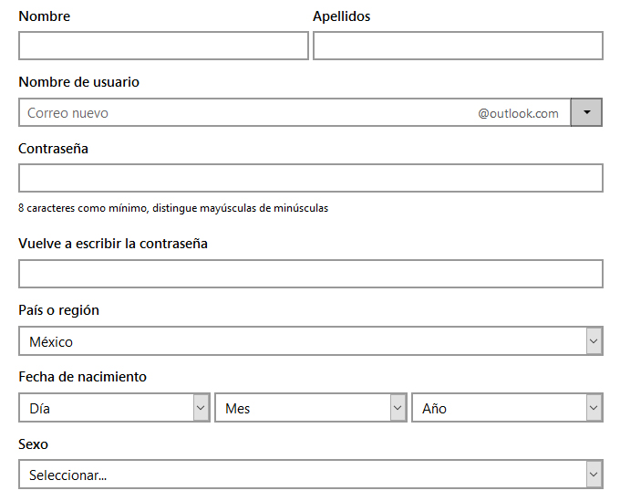620x501 pixels.
Task: Open the País o región México dropdown
Action: click(311, 341)
